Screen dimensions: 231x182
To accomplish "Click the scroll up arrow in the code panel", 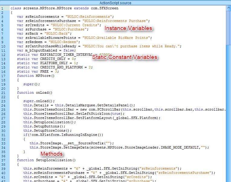I will (x=228, y=8).
